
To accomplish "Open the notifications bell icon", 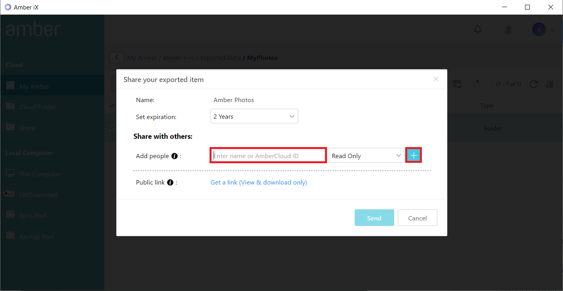I will point(478,29).
